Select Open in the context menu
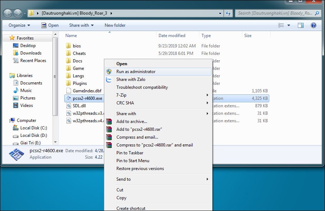 [x=158, y=64]
